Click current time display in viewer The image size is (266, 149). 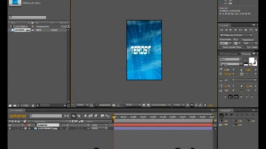pyautogui.click(x=105, y=105)
